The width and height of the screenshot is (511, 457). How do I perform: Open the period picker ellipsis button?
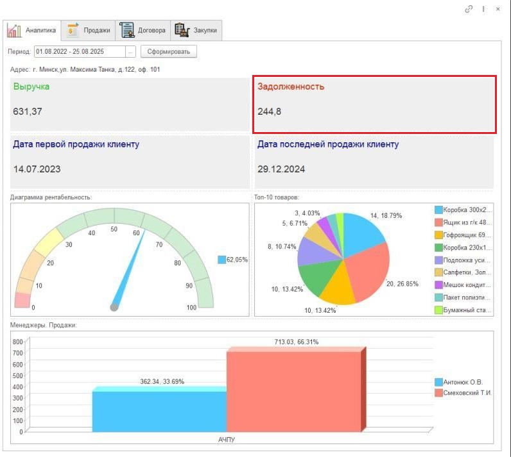point(131,51)
